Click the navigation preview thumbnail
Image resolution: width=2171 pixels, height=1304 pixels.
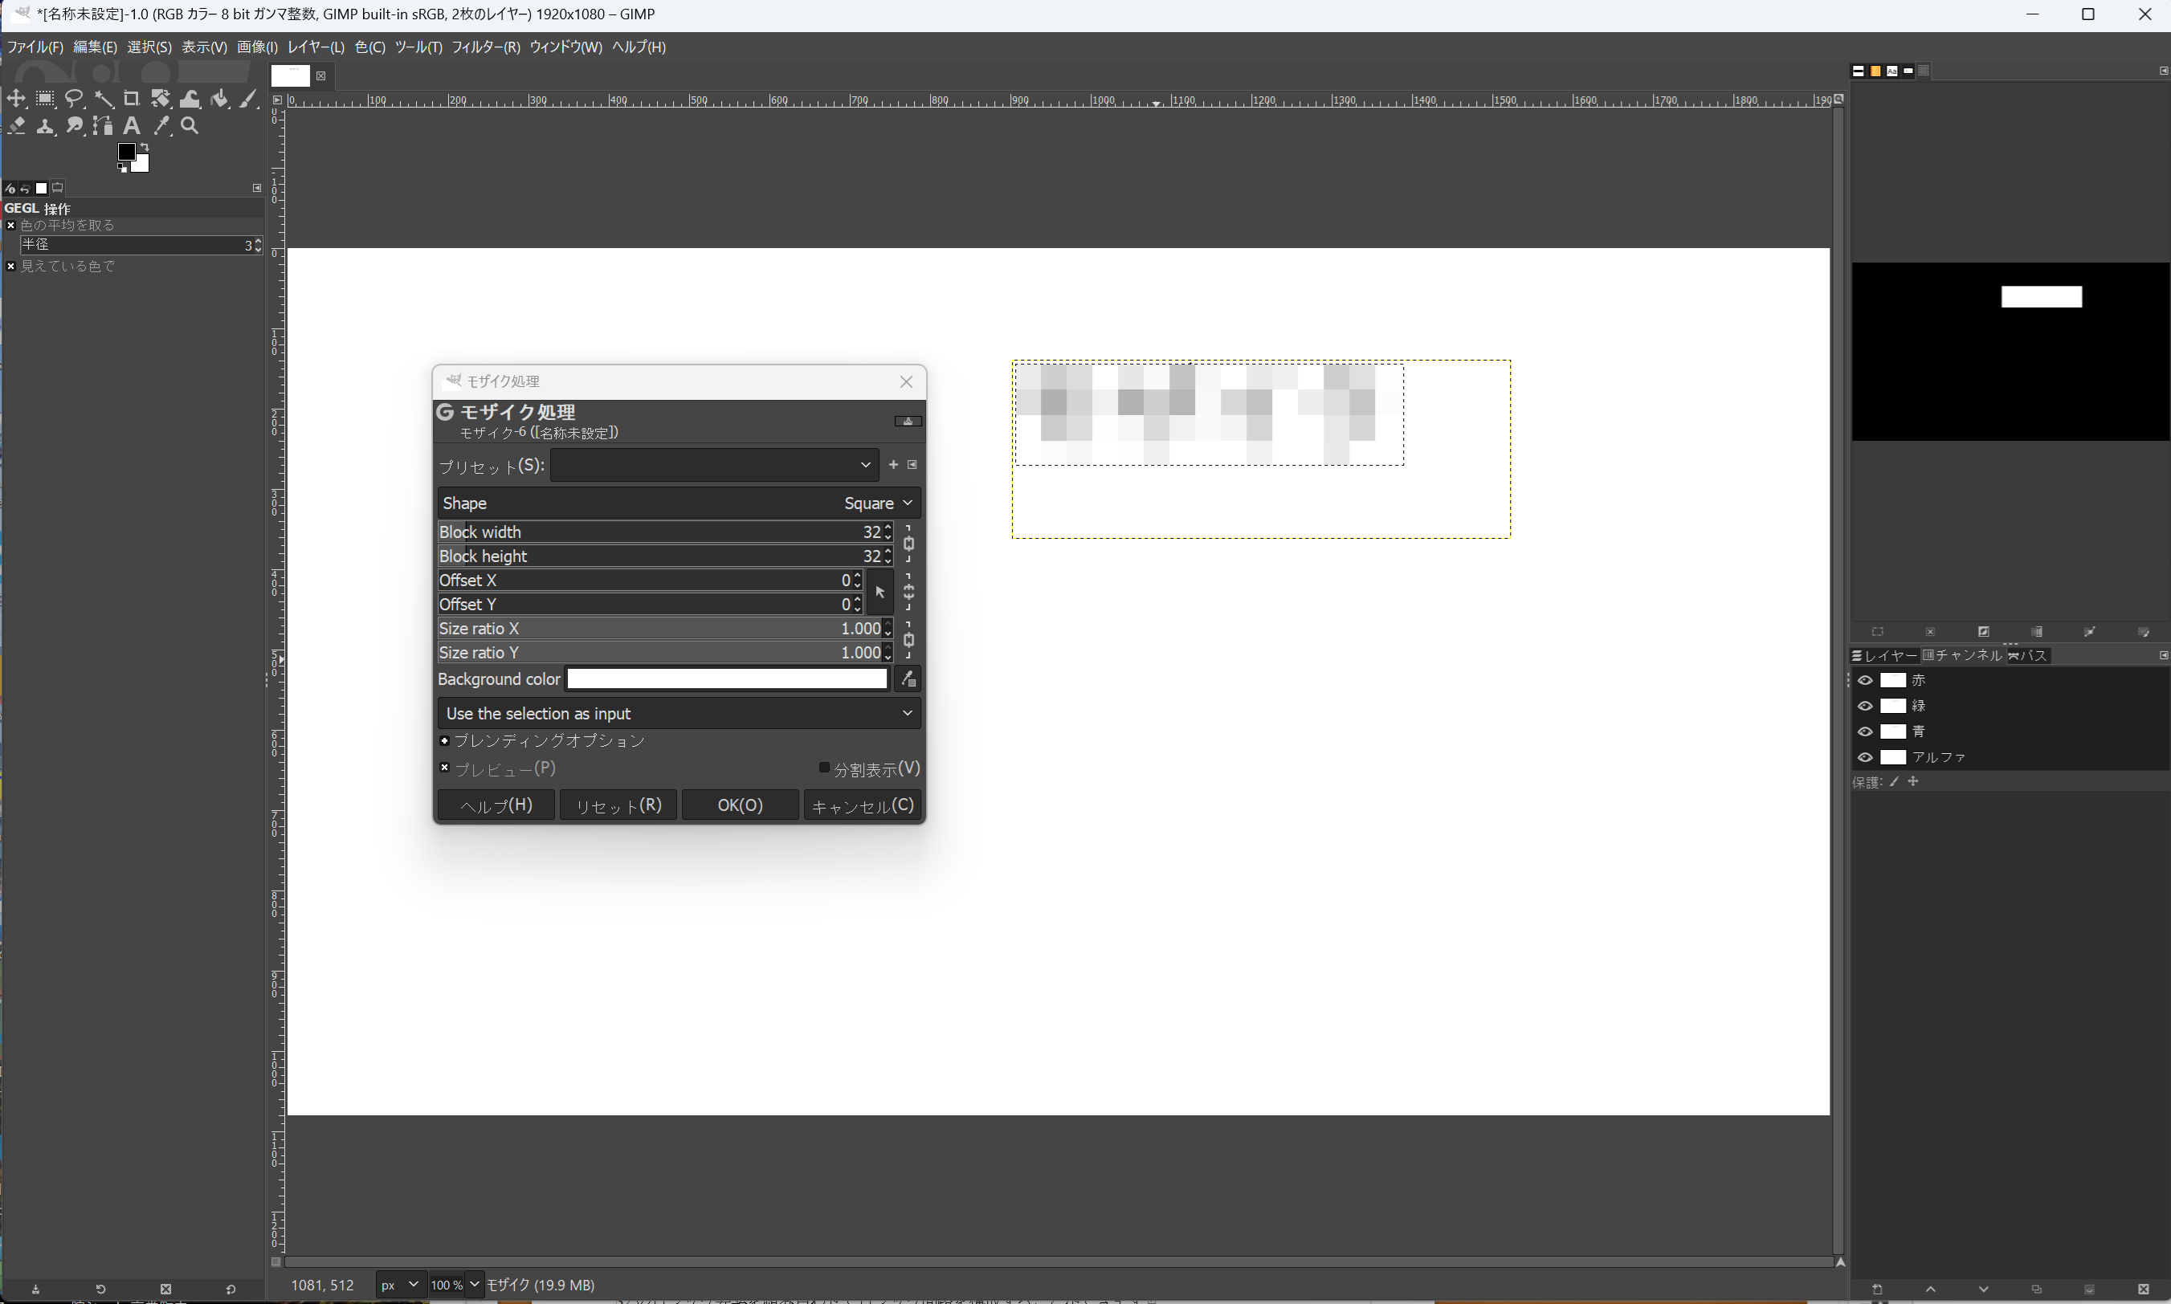(2011, 352)
